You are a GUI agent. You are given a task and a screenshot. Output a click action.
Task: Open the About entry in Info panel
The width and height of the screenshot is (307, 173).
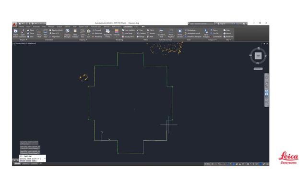[227, 33]
